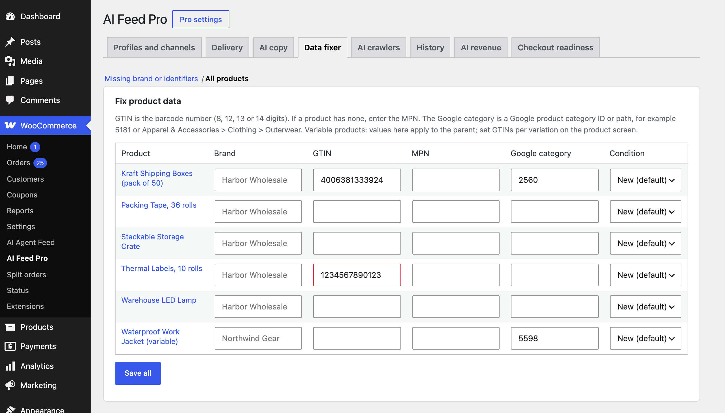This screenshot has width=725, height=413.
Task: Open the Checkout readiness tab
Action: point(555,47)
